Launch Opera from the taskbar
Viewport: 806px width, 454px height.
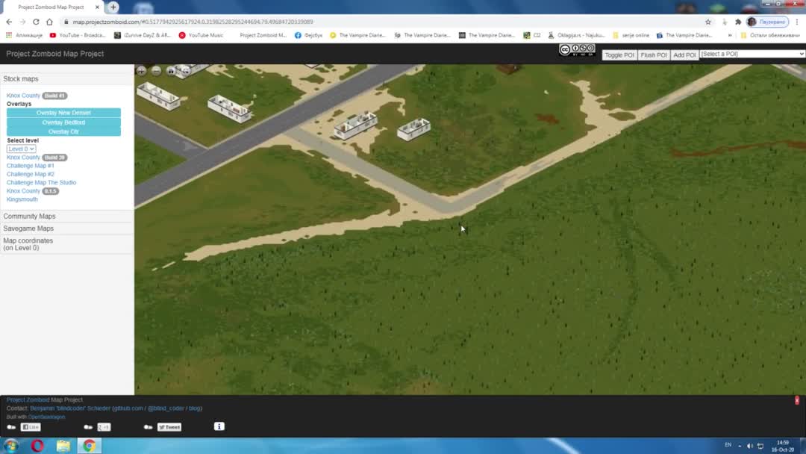point(37,446)
